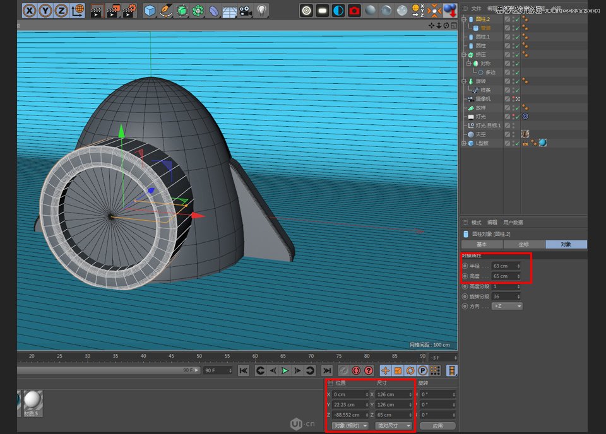
Task: Toggle the camera activation icon next to 摄像机
Action: coord(518,98)
